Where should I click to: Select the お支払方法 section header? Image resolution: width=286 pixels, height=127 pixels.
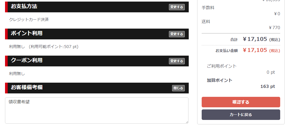pos(97,7)
